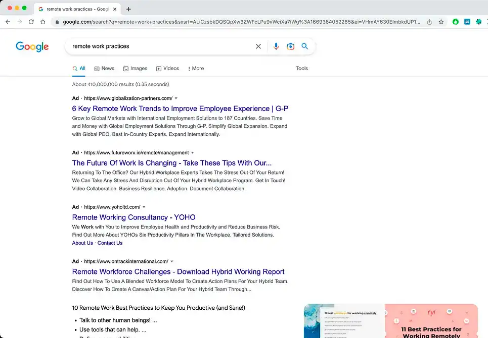
Task: Bookmark this page with the star icon
Action: point(441,22)
